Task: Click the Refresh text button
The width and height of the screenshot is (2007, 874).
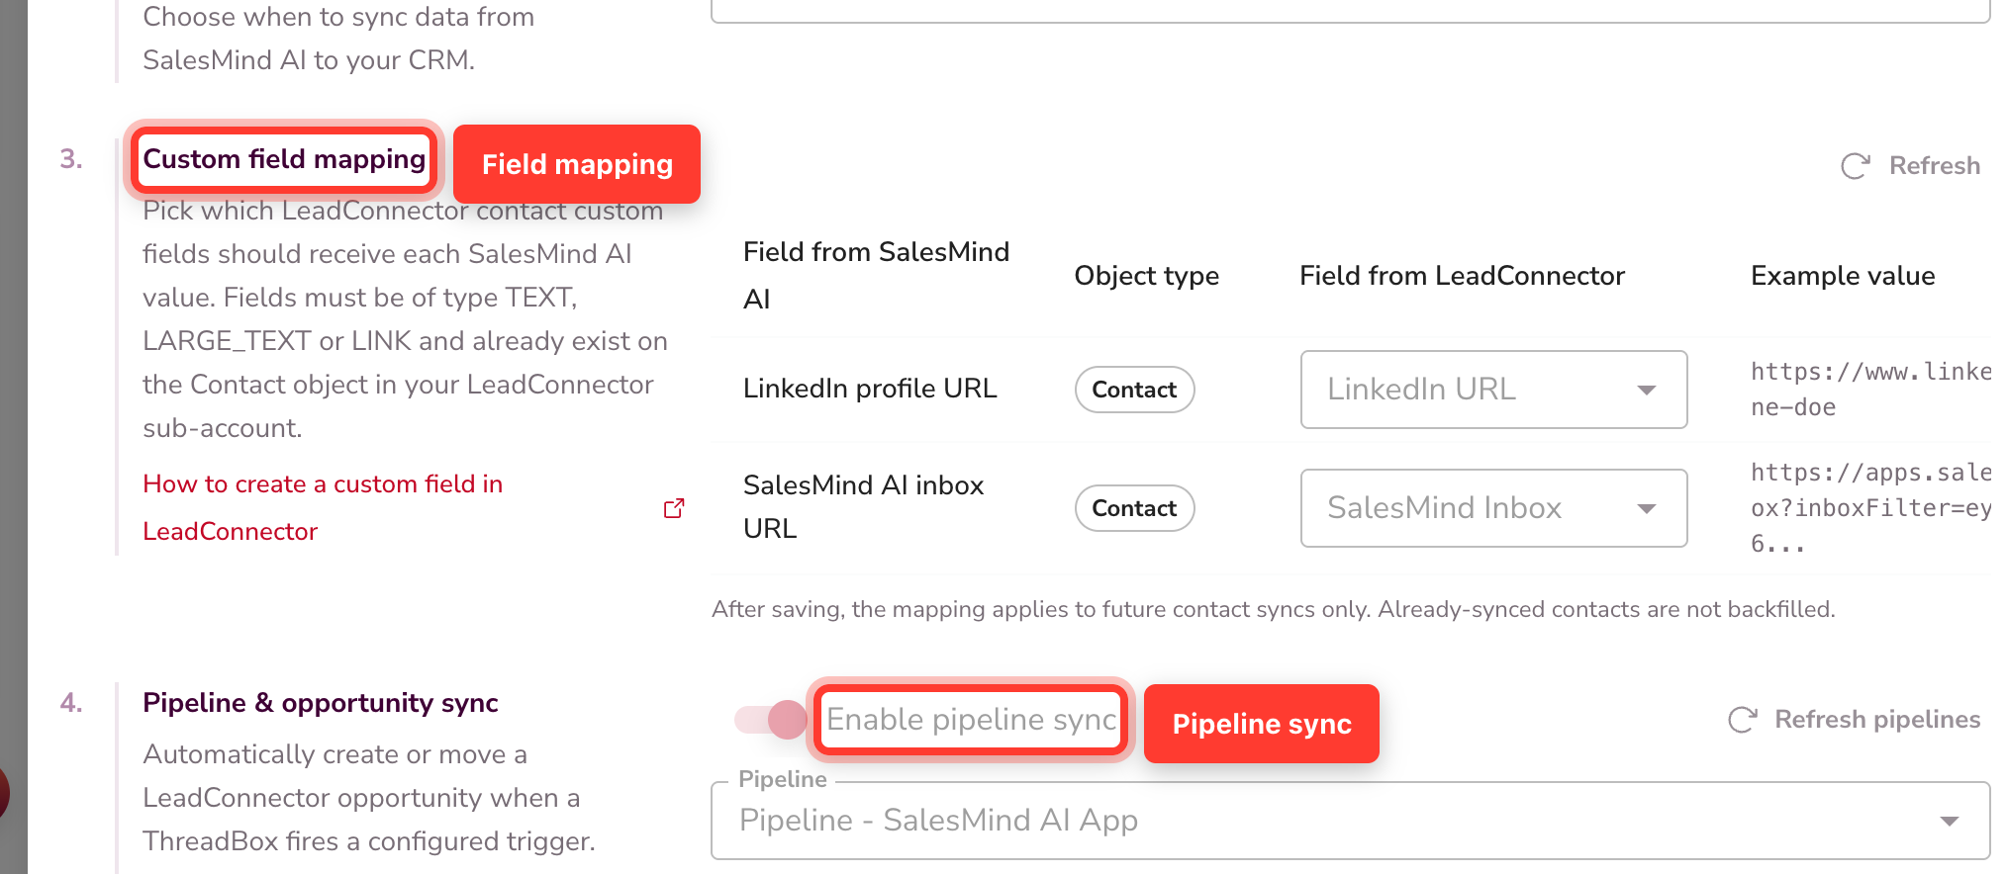Action: point(1935,166)
